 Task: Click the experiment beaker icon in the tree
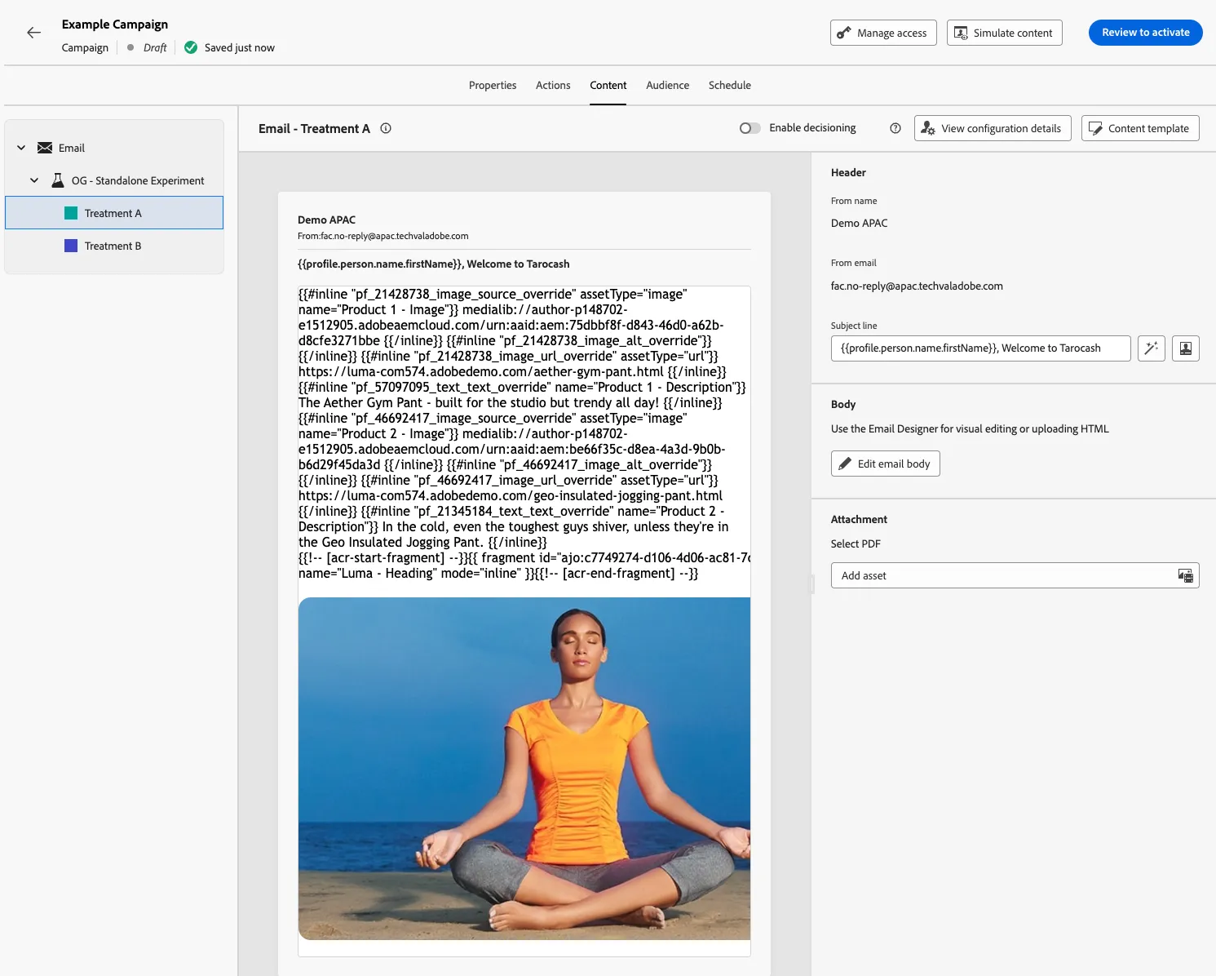pos(58,180)
